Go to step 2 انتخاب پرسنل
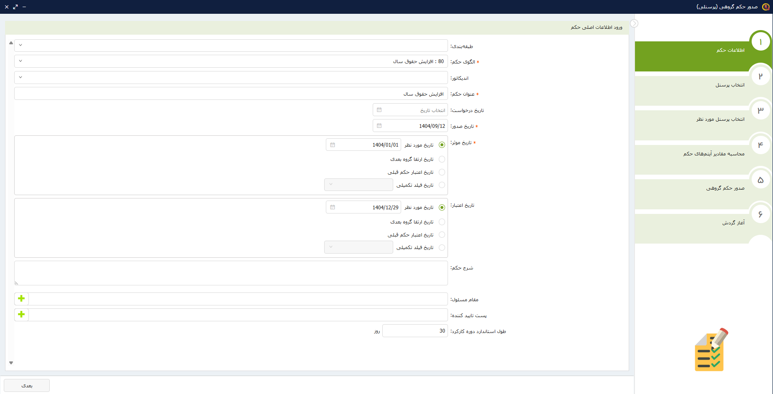Image resolution: width=773 pixels, height=394 pixels. pos(729,85)
